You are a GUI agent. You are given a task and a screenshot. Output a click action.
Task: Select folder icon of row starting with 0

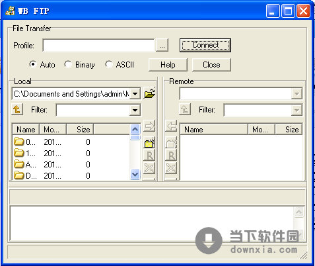click(x=18, y=142)
